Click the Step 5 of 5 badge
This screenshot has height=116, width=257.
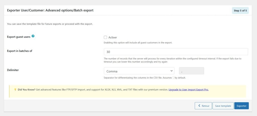tap(240, 11)
